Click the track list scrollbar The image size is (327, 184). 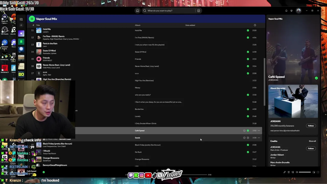(264, 82)
